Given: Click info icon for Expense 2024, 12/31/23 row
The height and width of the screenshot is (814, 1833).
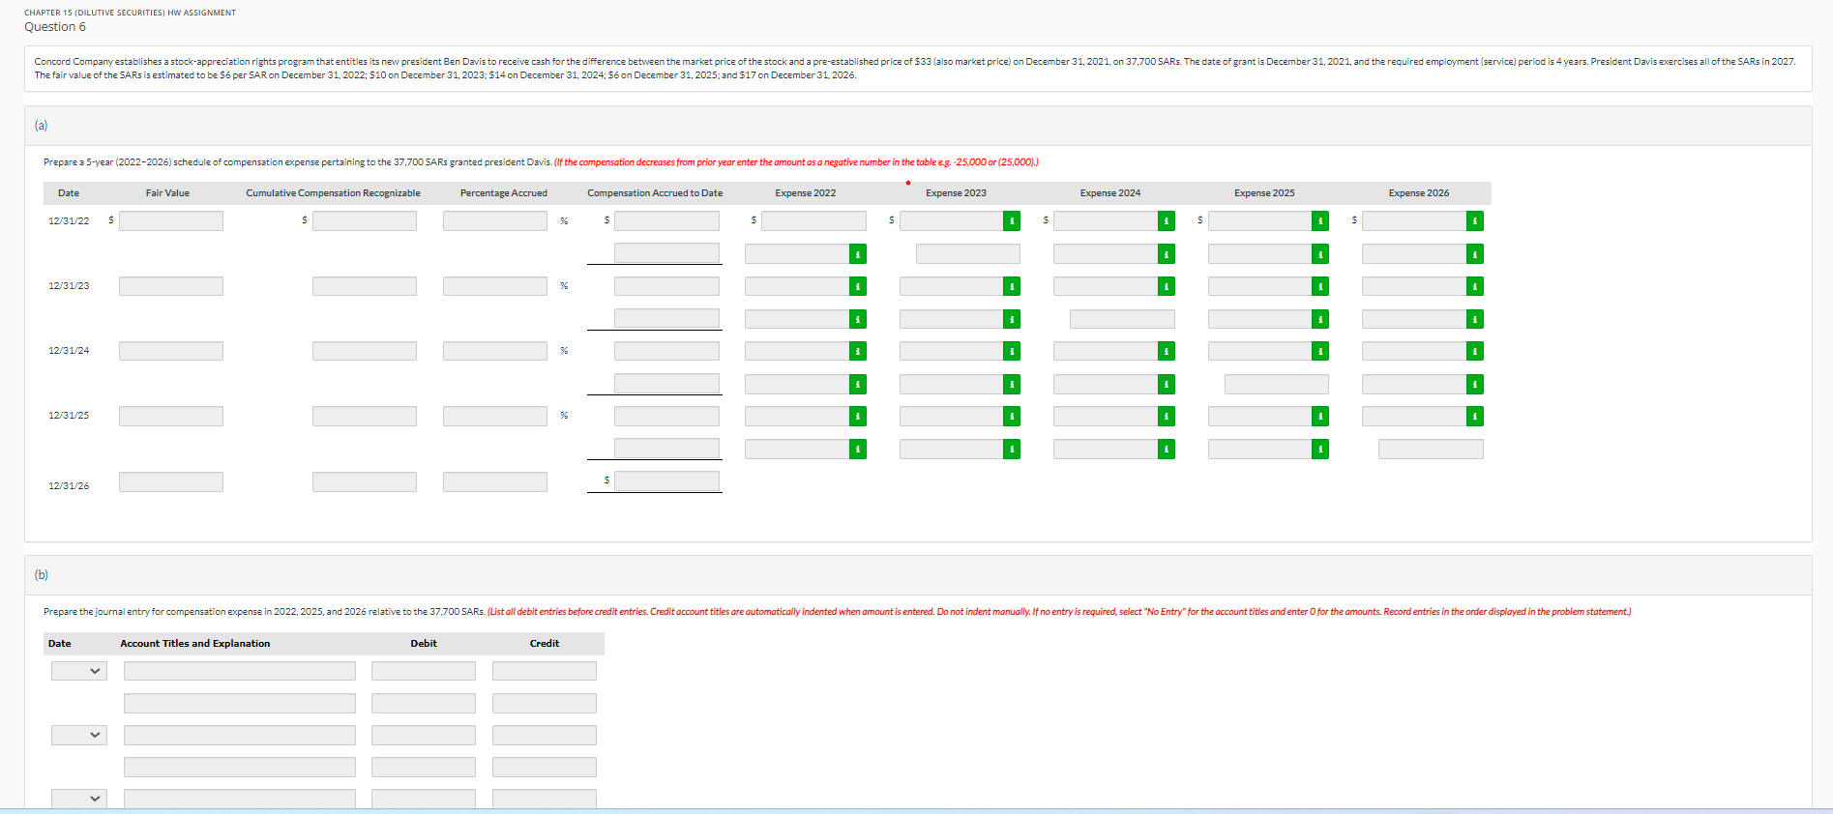Looking at the screenshot, I should 1167,286.
